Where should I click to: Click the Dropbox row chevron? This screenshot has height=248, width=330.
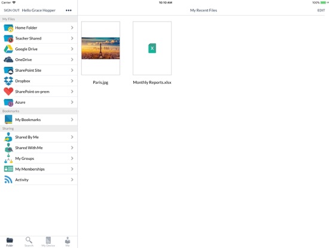(72, 81)
